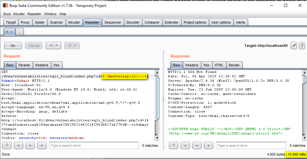Switch to the Decoder tab
The image size is (307, 159).
click(133, 22)
